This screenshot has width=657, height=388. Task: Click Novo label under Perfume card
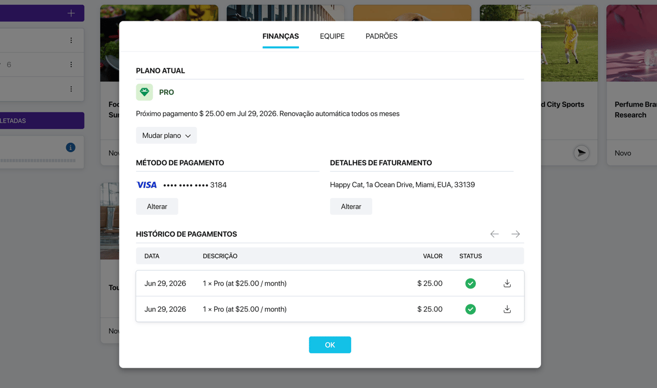[623, 153]
